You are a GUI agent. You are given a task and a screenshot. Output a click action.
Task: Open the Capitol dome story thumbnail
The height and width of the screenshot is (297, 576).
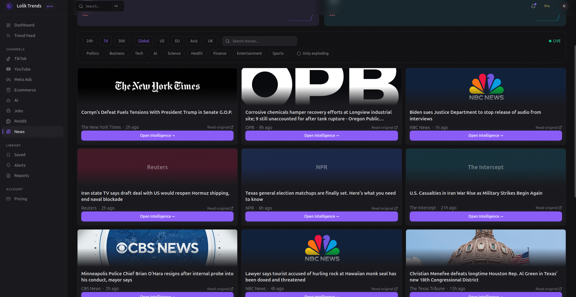pyautogui.click(x=486, y=248)
